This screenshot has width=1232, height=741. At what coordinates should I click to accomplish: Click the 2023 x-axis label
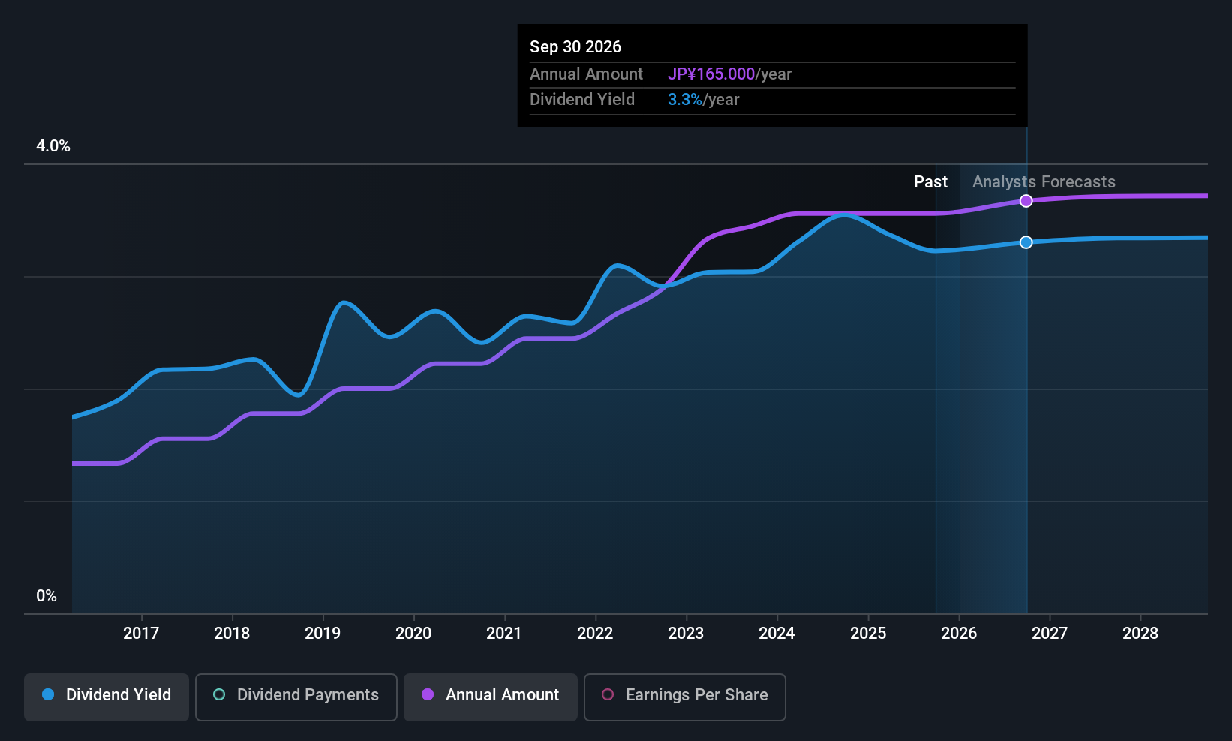686,634
